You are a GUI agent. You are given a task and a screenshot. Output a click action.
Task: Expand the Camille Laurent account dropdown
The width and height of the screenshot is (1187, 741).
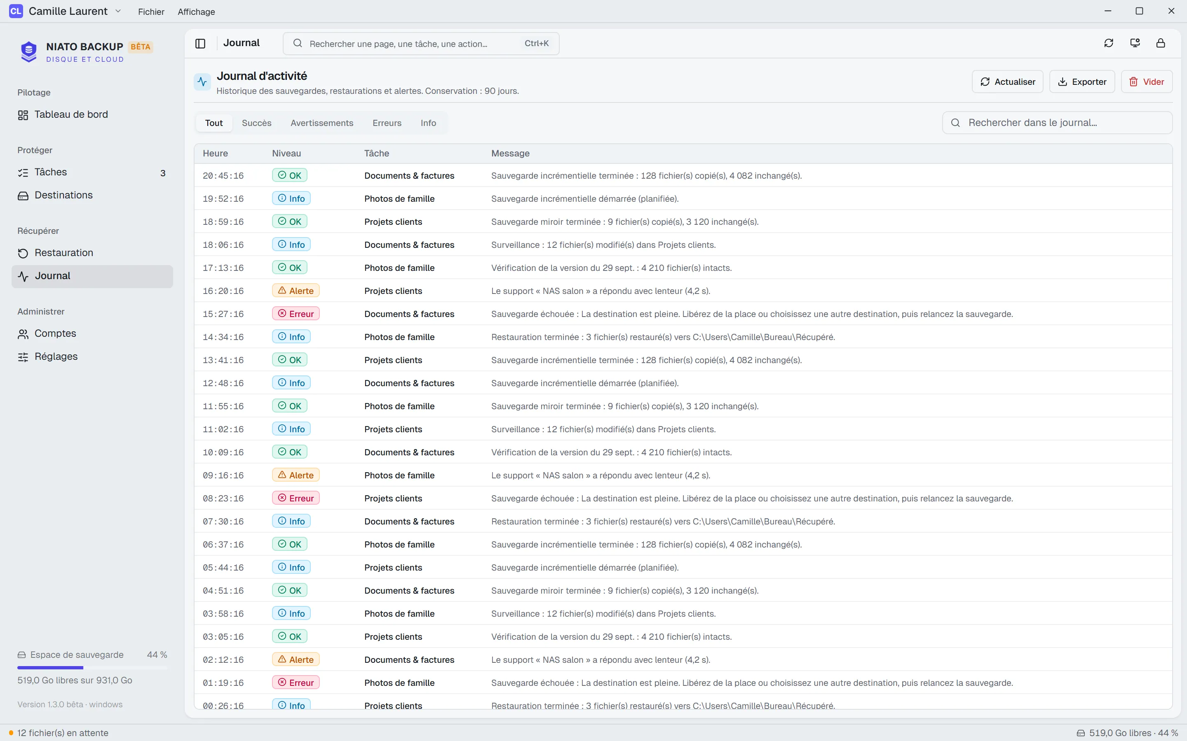click(118, 11)
